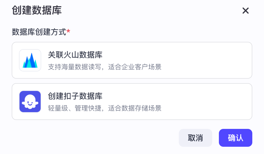
Task: Confirm with the 确认 button
Action: click(x=235, y=138)
